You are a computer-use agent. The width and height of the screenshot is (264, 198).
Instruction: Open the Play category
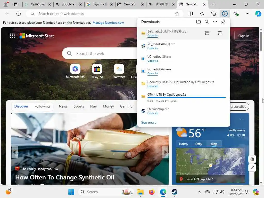click(93, 106)
